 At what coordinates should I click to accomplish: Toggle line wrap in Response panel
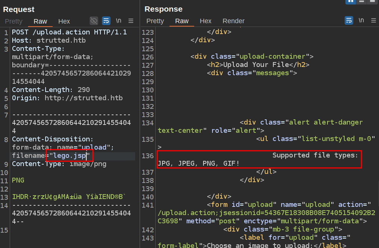pyautogui.click(x=349, y=21)
